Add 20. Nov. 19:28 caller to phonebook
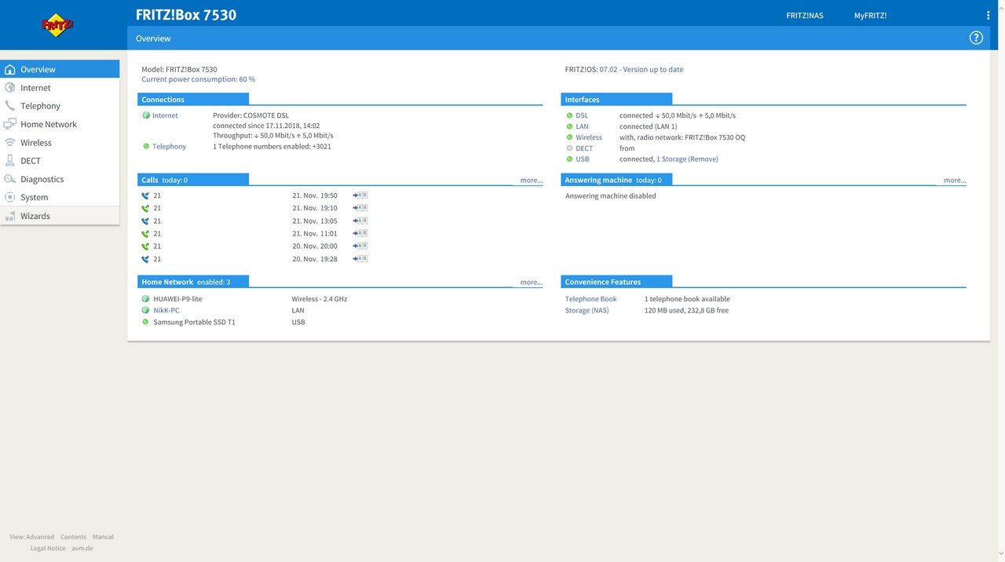The height and width of the screenshot is (562, 1005). click(360, 258)
